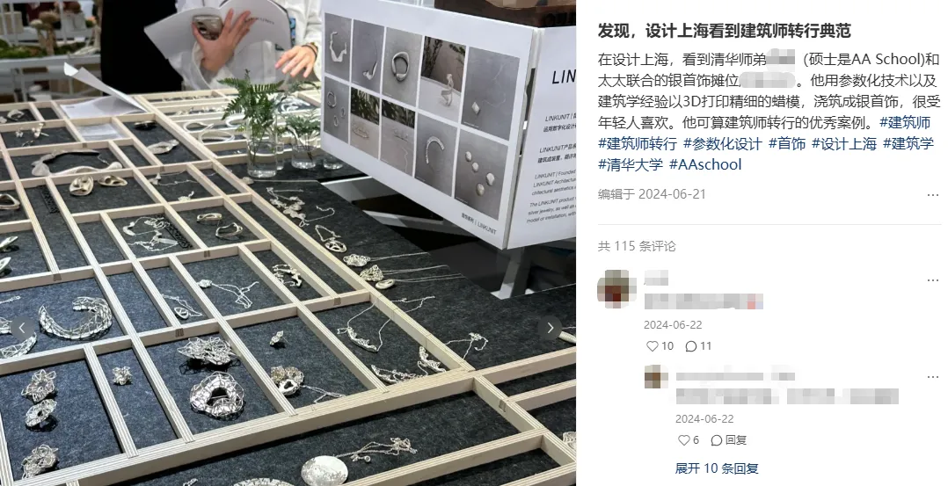Click the jewelry display photo
The width and height of the screenshot is (948, 486).
[288, 243]
